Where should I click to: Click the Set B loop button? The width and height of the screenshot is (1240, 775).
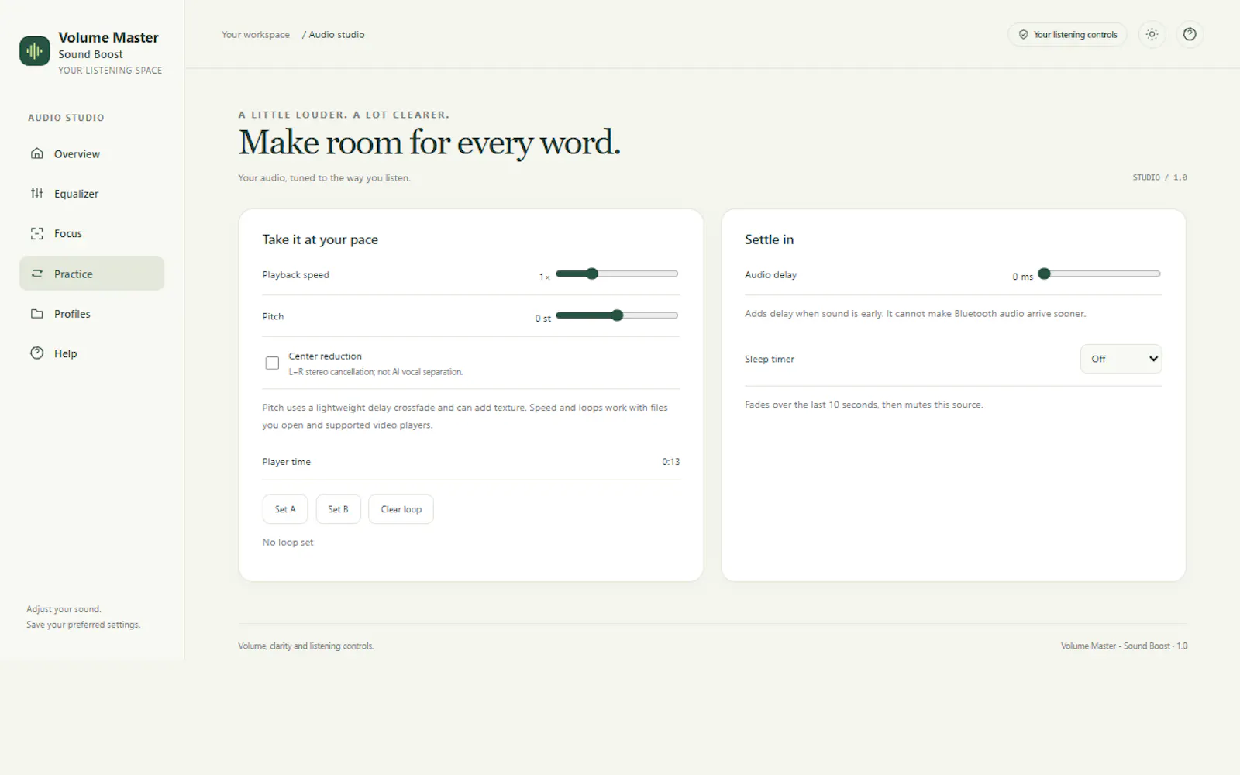coord(338,509)
